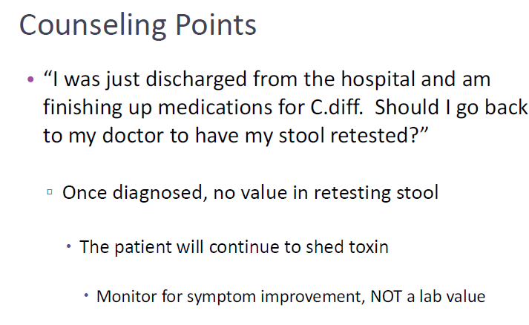
Task: Click the small bullet before "The patient"
Action: pos(69,245)
